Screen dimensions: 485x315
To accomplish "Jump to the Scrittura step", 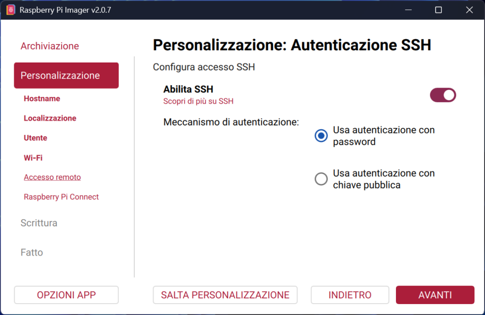I will click(39, 223).
